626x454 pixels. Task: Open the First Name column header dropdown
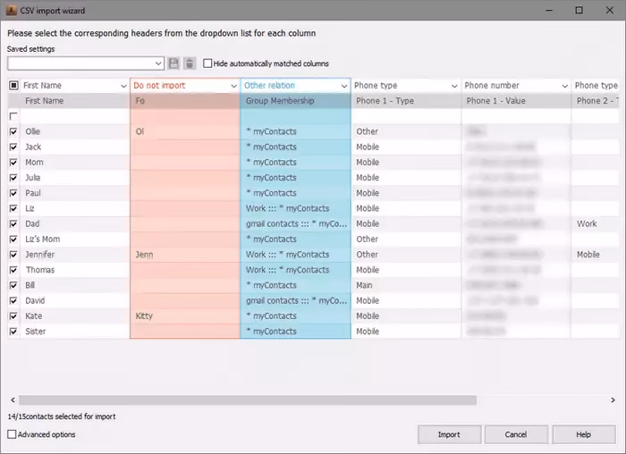[123, 86]
